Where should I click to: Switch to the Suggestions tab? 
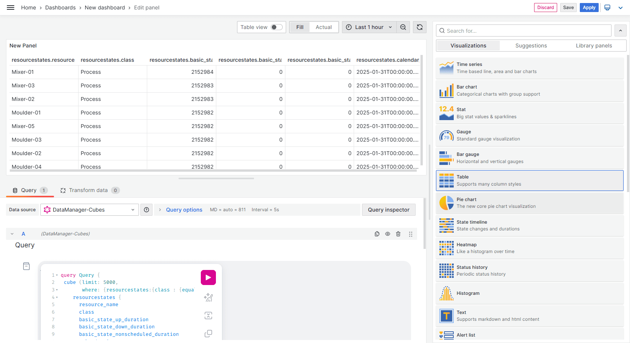(x=531, y=46)
